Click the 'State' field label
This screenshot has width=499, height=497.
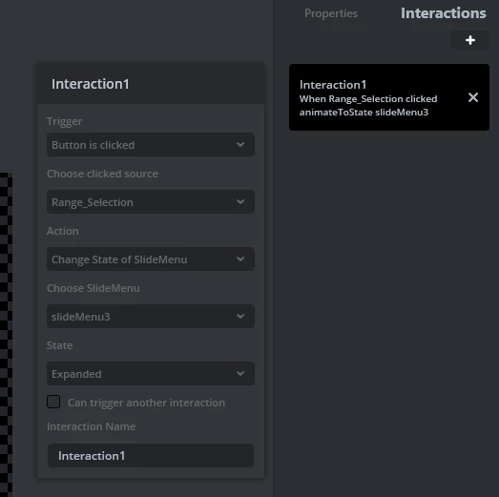click(x=59, y=345)
